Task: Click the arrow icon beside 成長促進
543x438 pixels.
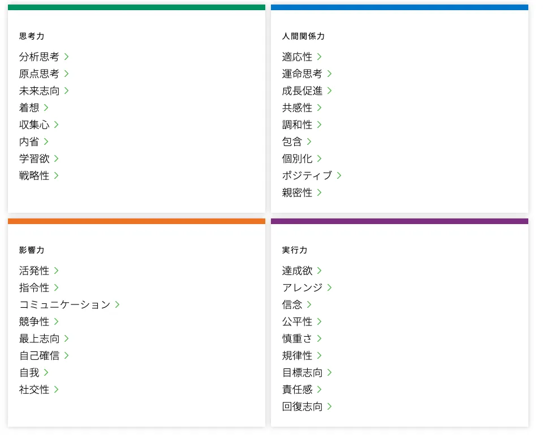Action: (x=330, y=91)
